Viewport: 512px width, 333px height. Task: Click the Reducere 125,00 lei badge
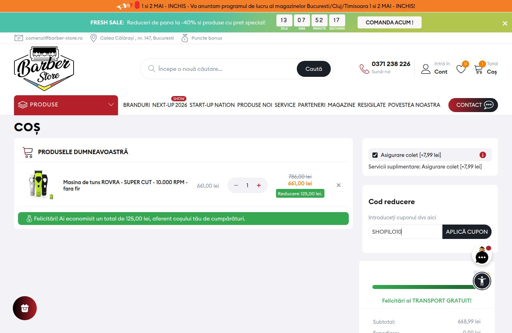(300, 193)
